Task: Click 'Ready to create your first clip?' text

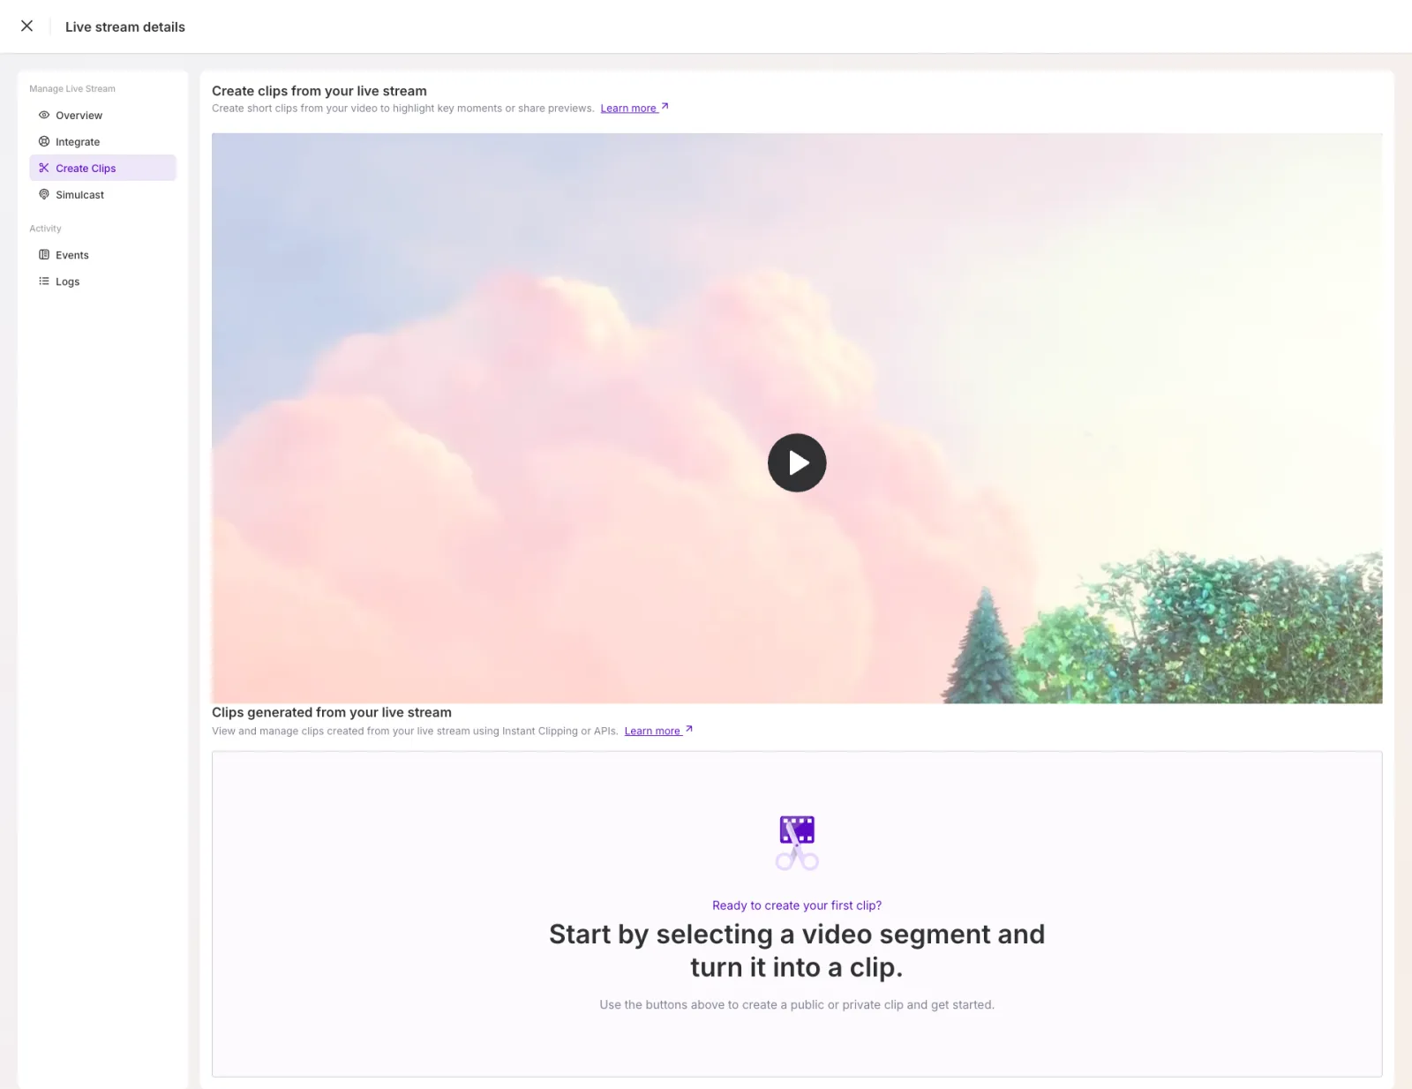Action: 797,905
